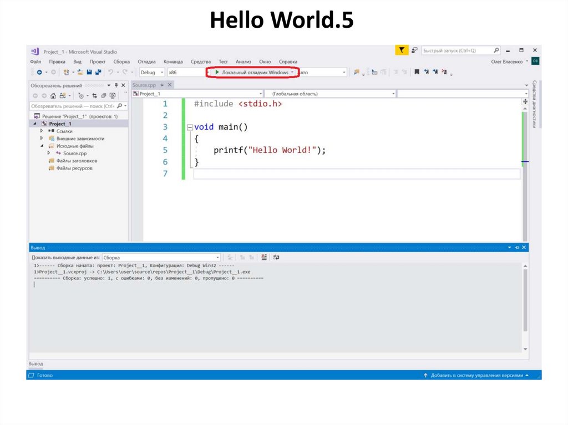Open the Debug configuration dropdown
Image resolution: width=568 pixels, height=425 pixels.
pyautogui.click(x=151, y=73)
